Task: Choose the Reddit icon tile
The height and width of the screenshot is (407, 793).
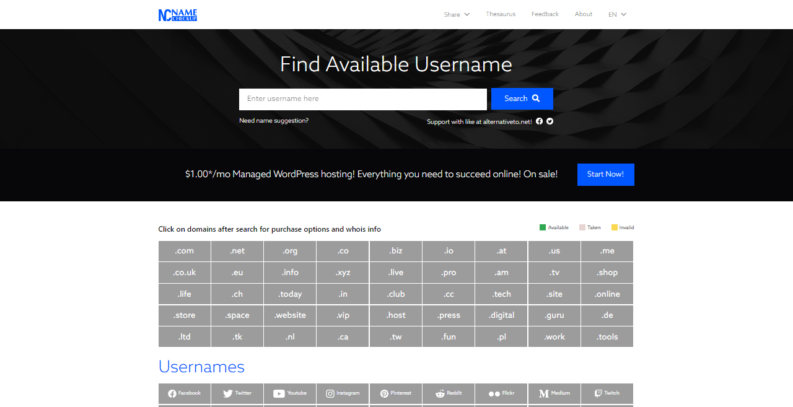Action: click(449, 393)
